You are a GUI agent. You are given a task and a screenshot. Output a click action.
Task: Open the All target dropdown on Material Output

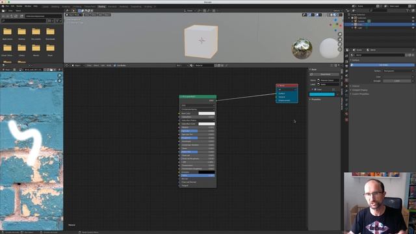point(287,90)
